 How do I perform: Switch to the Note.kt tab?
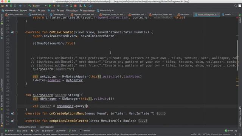[226, 14]
